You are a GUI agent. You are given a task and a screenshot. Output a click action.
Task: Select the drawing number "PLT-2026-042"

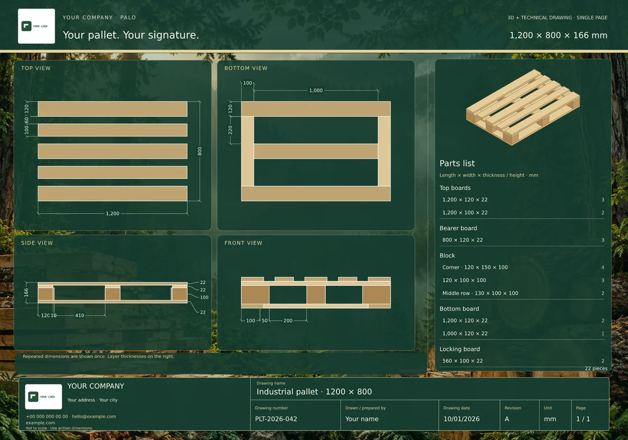[276, 419]
